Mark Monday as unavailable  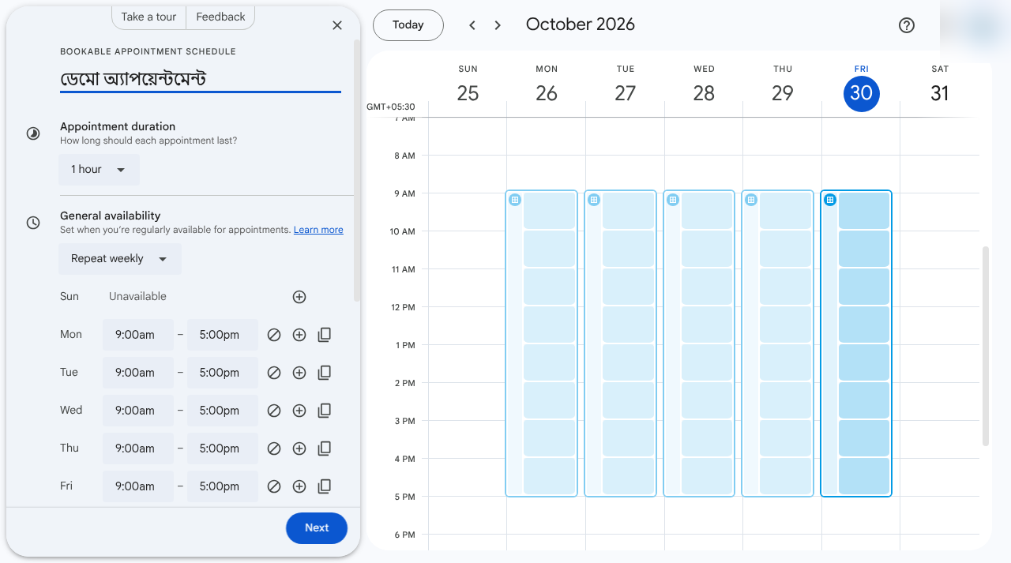pyautogui.click(x=274, y=335)
